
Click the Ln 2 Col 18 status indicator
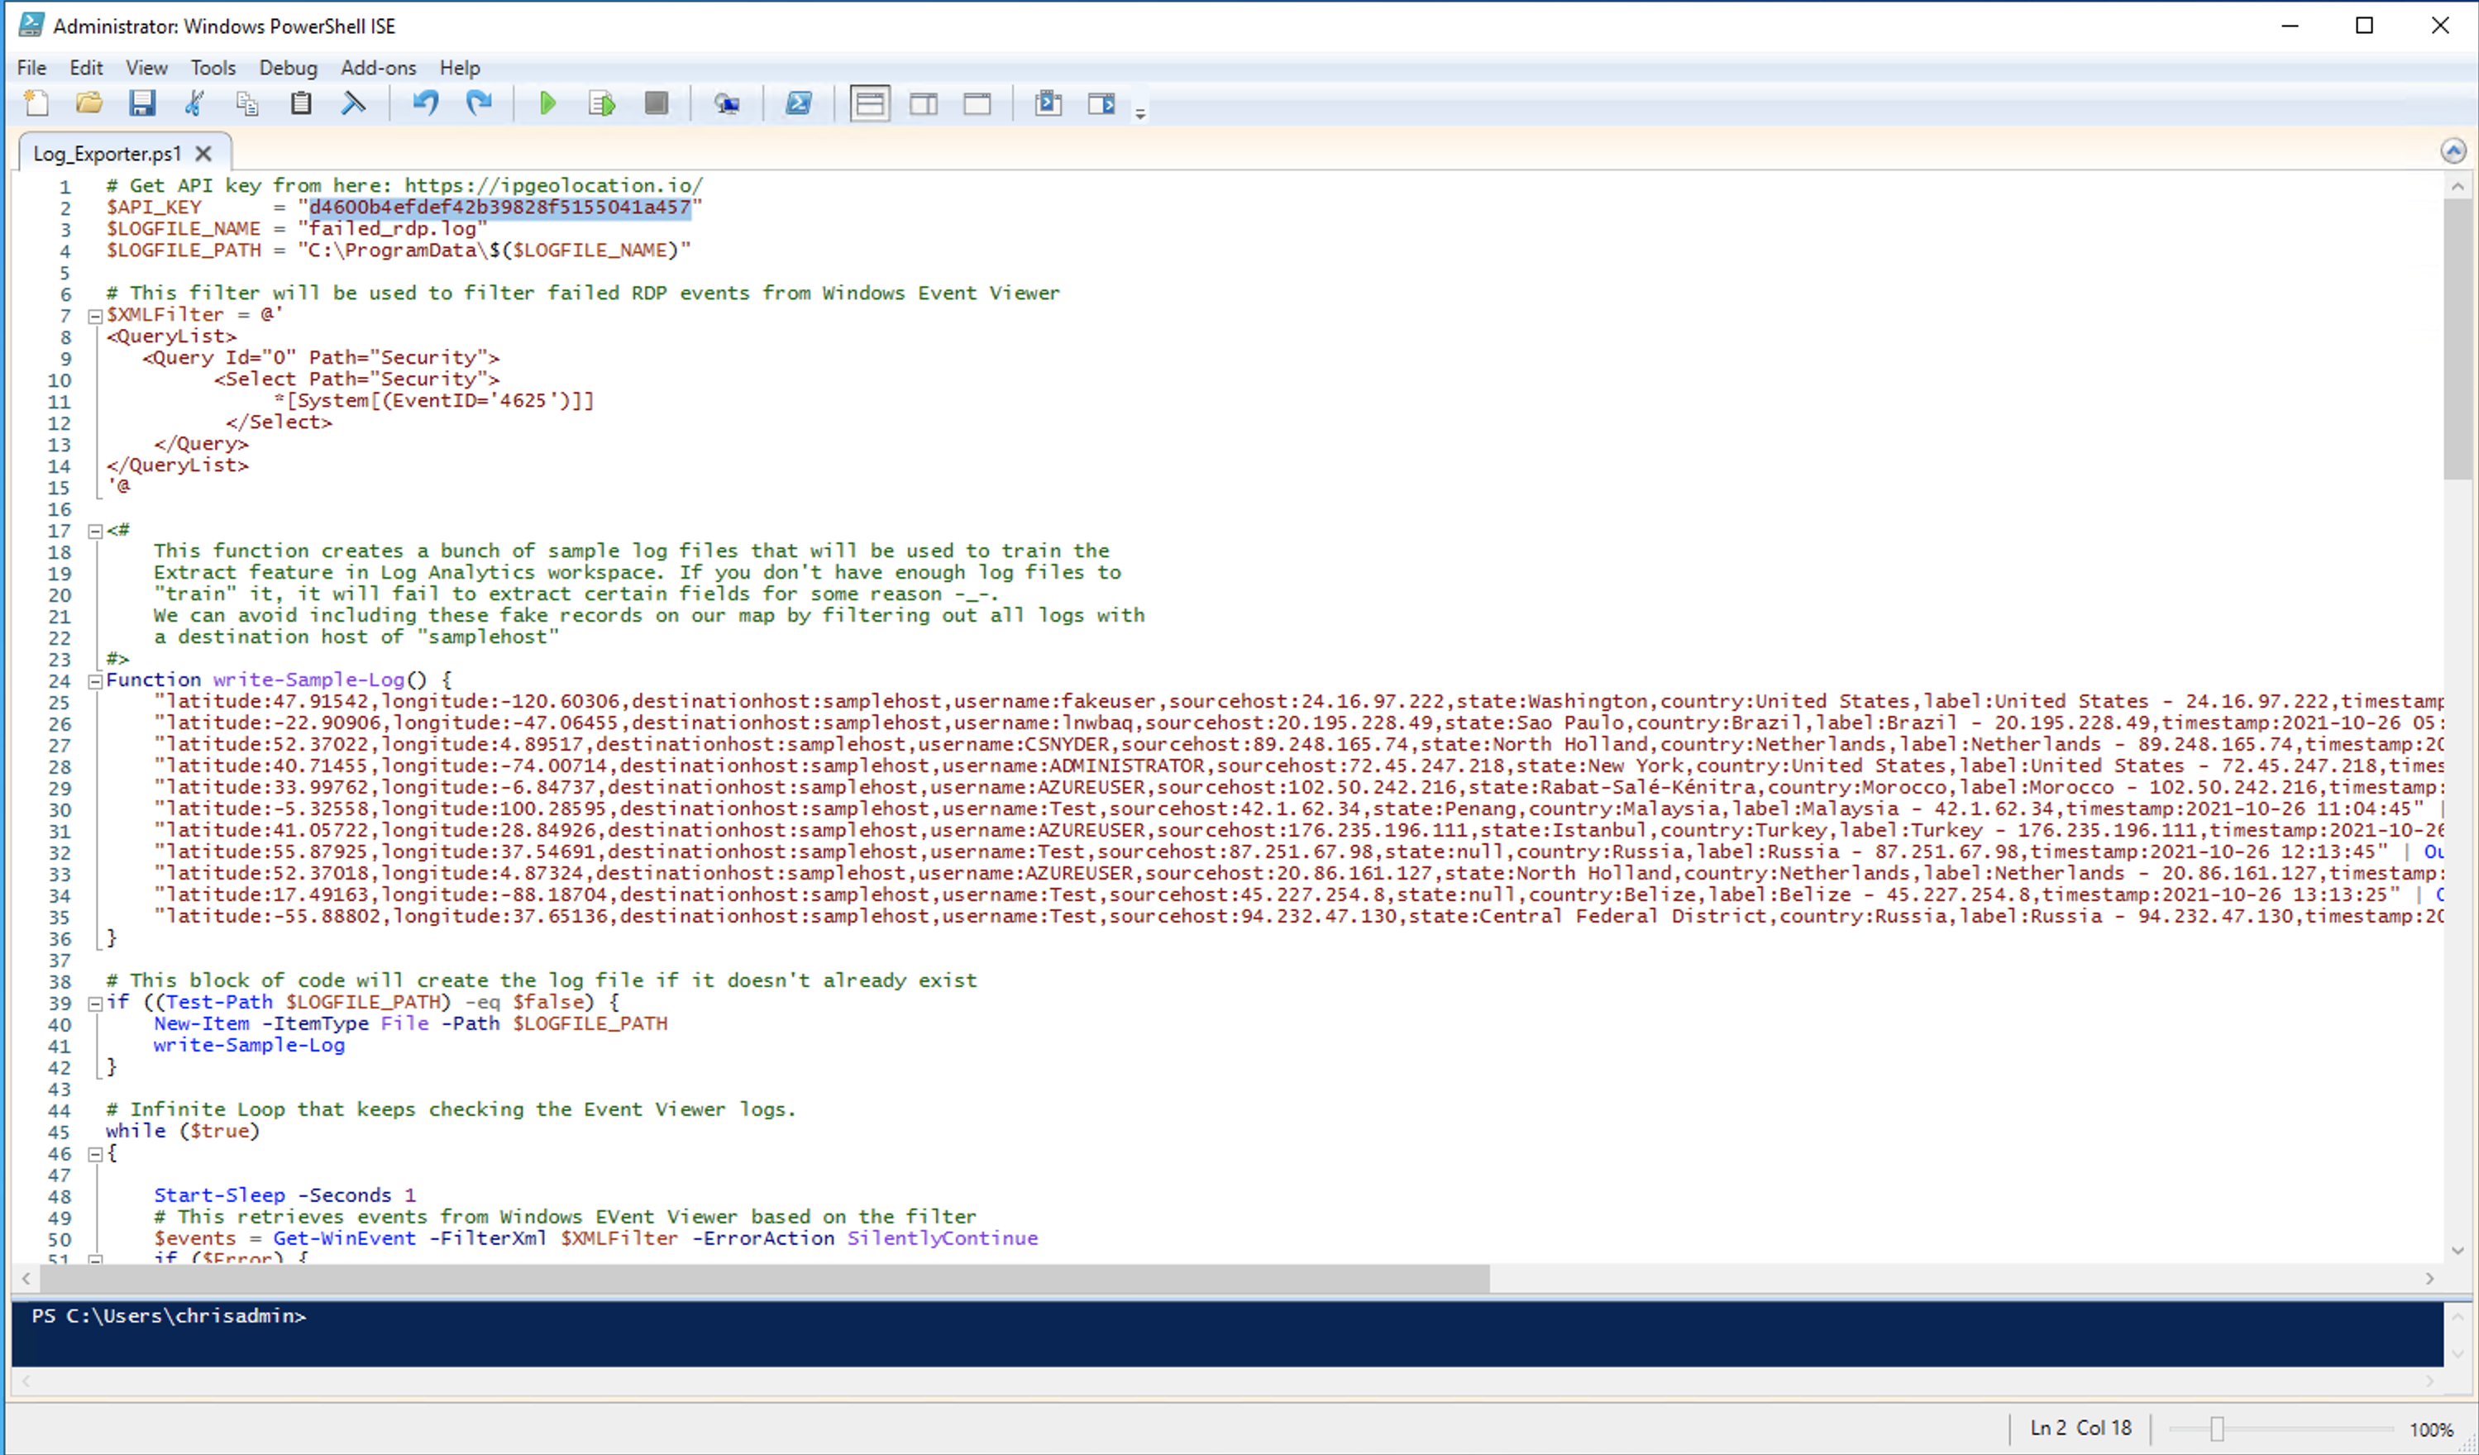click(x=2080, y=1428)
